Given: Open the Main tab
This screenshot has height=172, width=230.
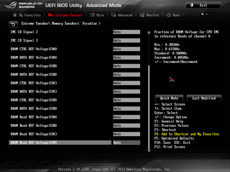Looking at the screenshot, I should 97,15.
